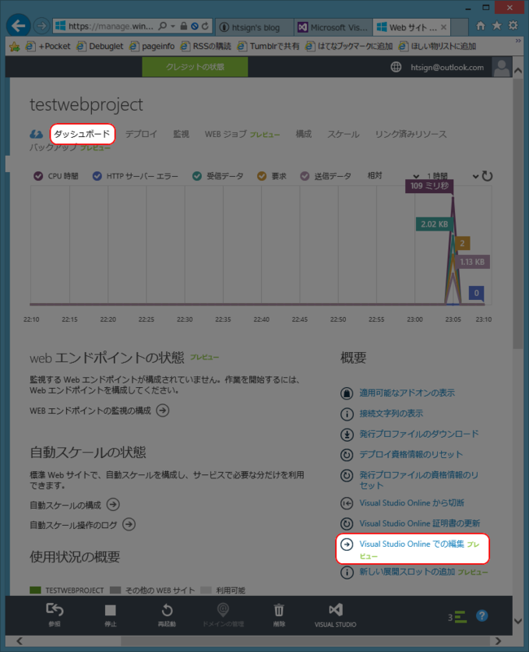Open address bar search dropdown arrow
The image size is (529, 652).
(x=173, y=26)
